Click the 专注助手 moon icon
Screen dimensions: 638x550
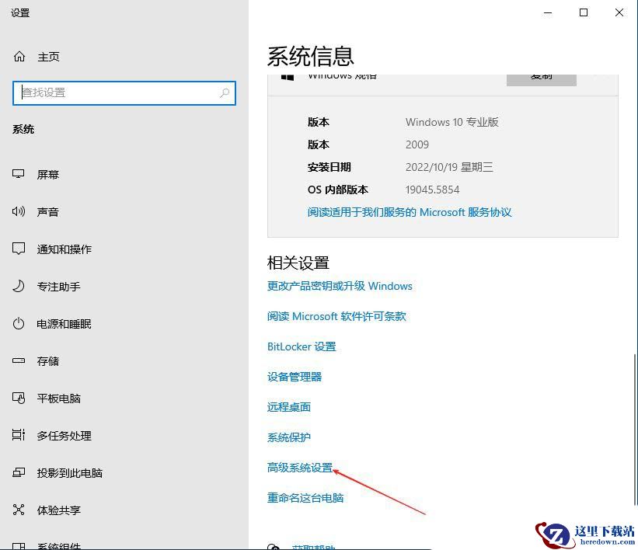[x=19, y=286]
